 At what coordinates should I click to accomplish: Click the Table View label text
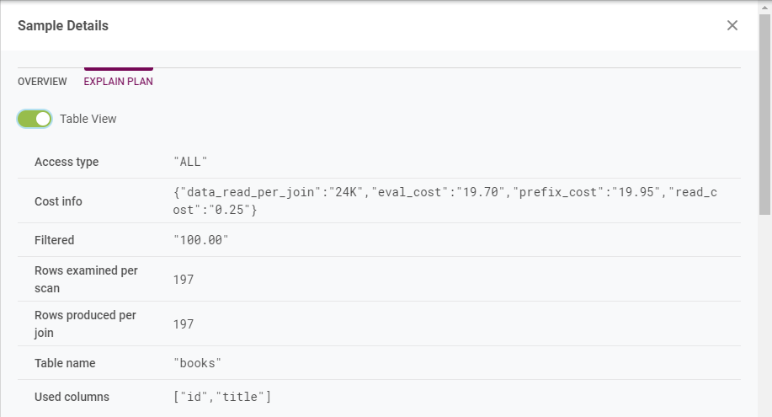(88, 119)
